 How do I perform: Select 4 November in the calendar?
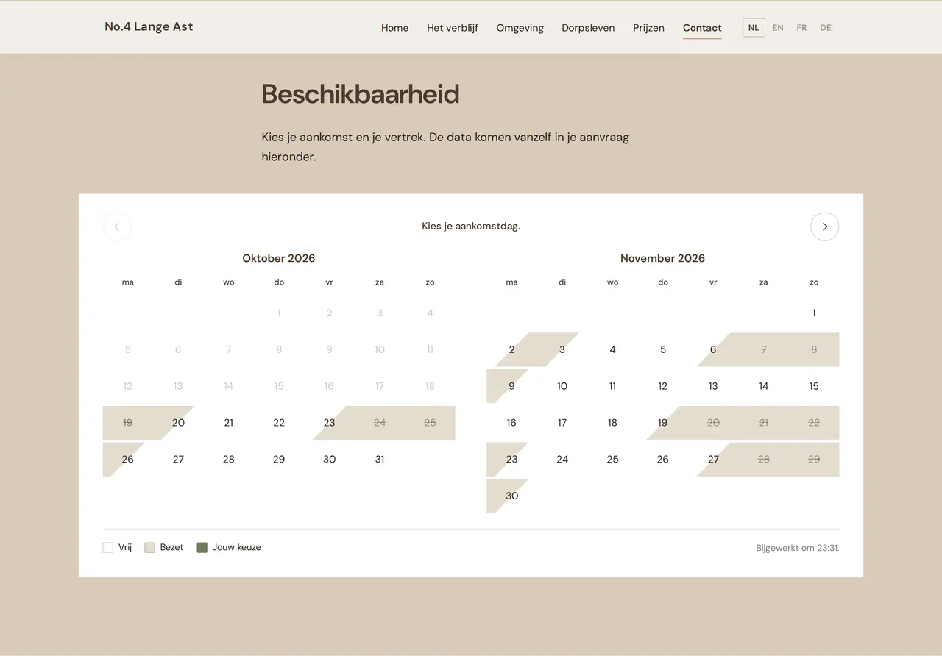(x=612, y=349)
